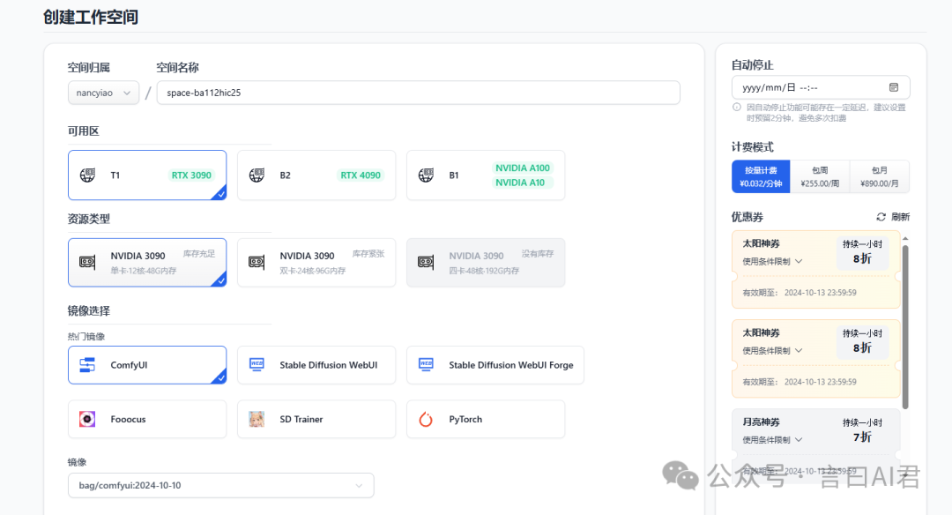Select the B2 RTX 4090 availability zone
This screenshot has width=952, height=515.
pyautogui.click(x=316, y=175)
